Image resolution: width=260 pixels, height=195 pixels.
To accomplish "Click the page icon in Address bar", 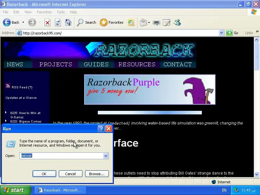I will 19,33.
